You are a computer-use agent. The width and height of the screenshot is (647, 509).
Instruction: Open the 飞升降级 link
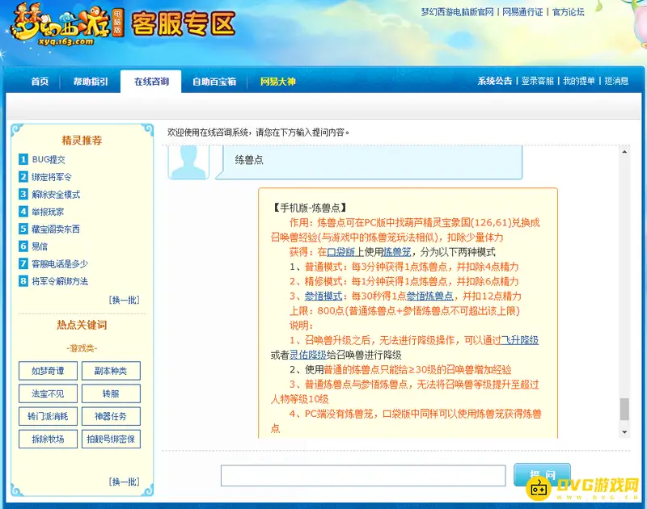519,340
